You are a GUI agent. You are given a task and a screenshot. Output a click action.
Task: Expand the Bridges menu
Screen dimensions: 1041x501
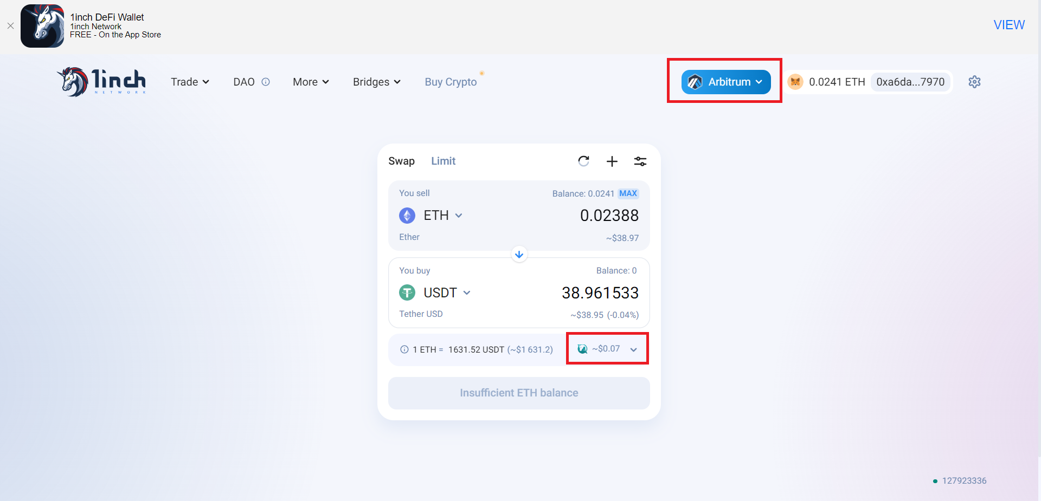(x=377, y=82)
